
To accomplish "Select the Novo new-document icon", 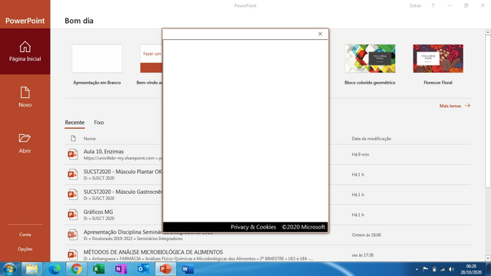I will click(x=25, y=93).
